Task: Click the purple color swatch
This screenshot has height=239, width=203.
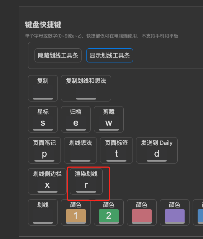Action: point(175,217)
